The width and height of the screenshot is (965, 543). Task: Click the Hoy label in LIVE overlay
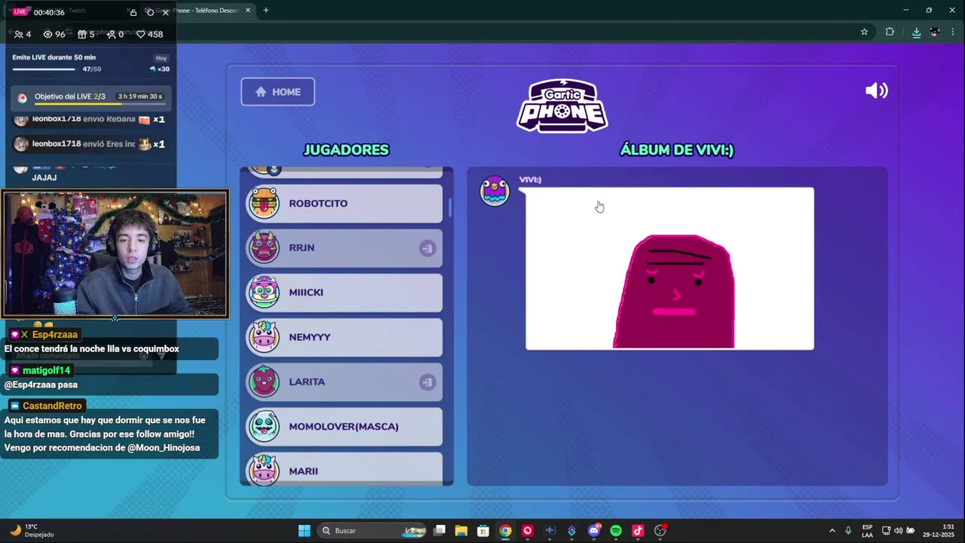pos(161,58)
